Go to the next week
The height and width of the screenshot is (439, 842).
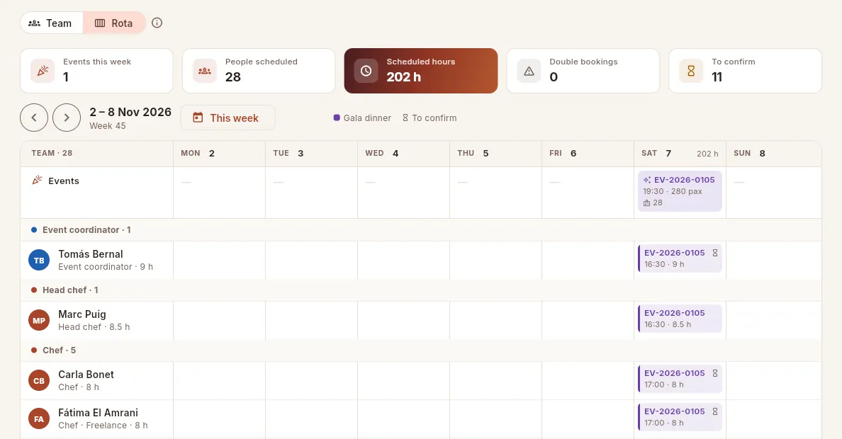[x=67, y=118]
